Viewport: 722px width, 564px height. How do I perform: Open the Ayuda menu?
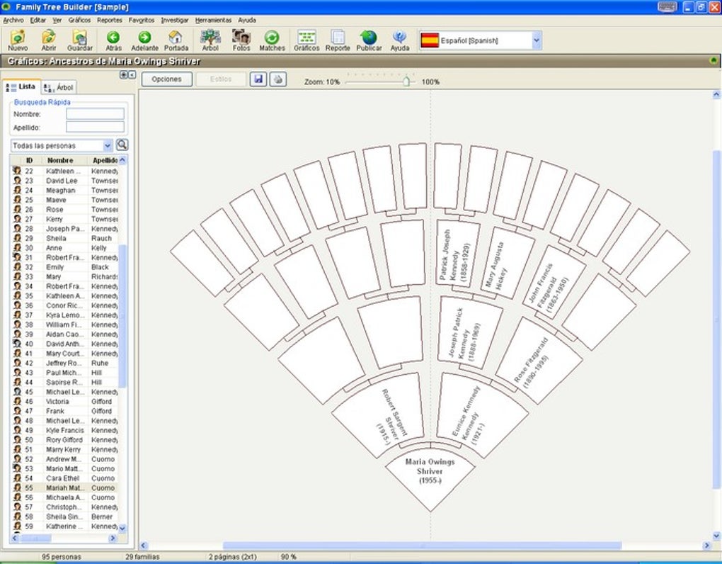coord(247,21)
